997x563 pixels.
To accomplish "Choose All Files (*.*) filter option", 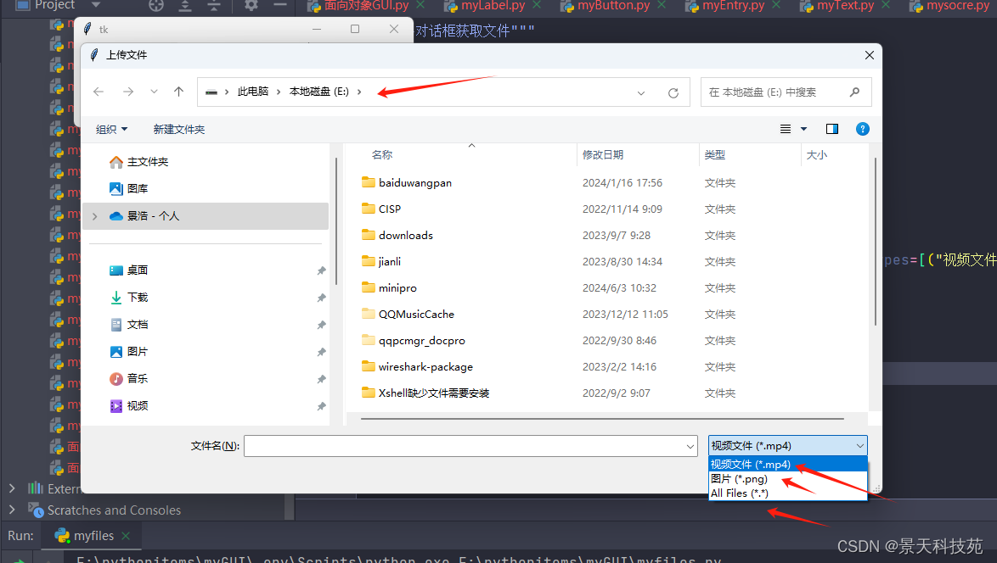I will tap(788, 493).
